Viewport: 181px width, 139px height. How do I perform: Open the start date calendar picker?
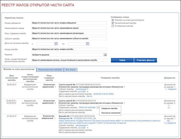point(56,44)
